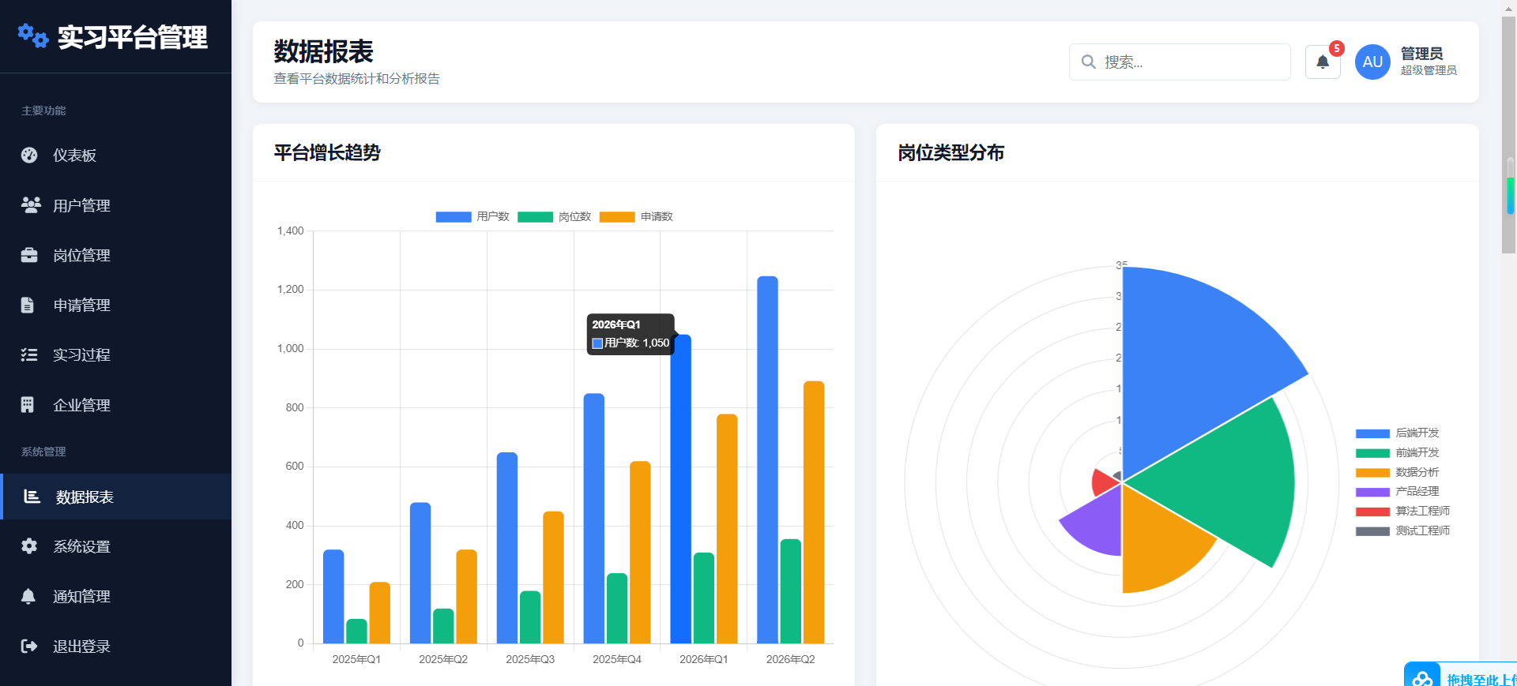Toggle 产品经理 in polar chart legend
Image resolution: width=1517 pixels, height=686 pixels.
[1398, 491]
